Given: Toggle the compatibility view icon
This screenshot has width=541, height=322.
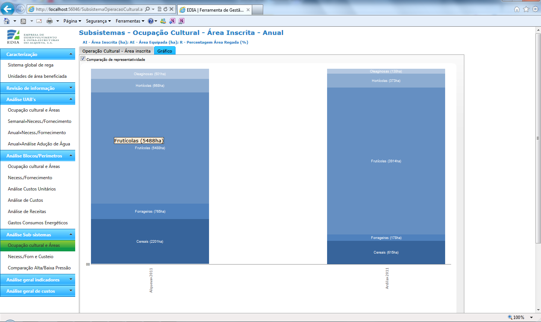Looking at the screenshot, I should (x=159, y=9).
